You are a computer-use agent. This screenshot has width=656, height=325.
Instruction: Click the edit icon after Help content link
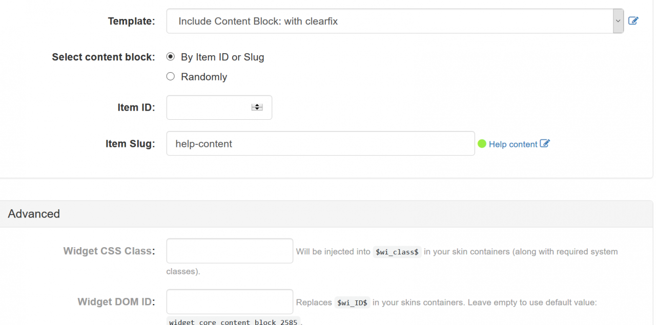point(545,144)
